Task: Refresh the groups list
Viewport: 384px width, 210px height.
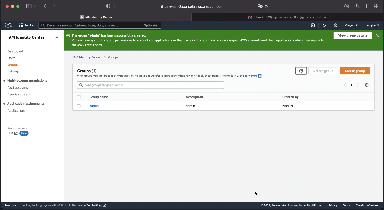Action: click(x=301, y=71)
